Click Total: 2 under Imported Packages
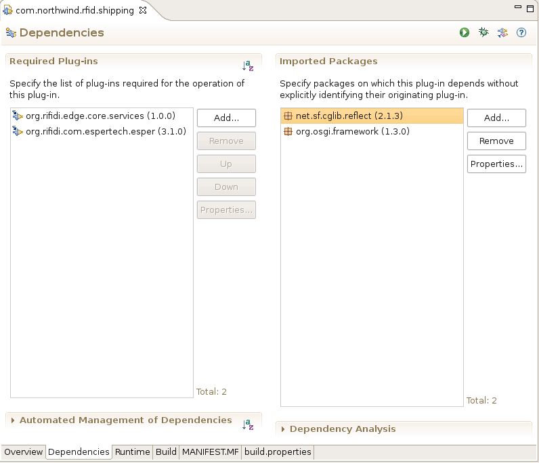The width and height of the screenshot is (539, 463). click(481, 400)
